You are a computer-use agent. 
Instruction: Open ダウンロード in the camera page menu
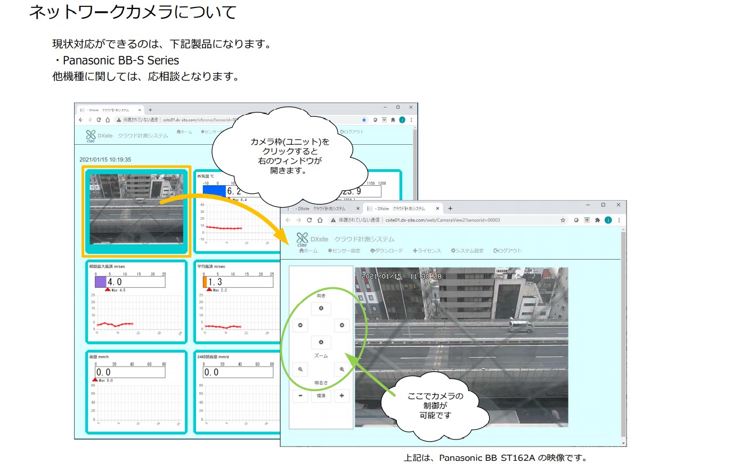pos(387,251)
